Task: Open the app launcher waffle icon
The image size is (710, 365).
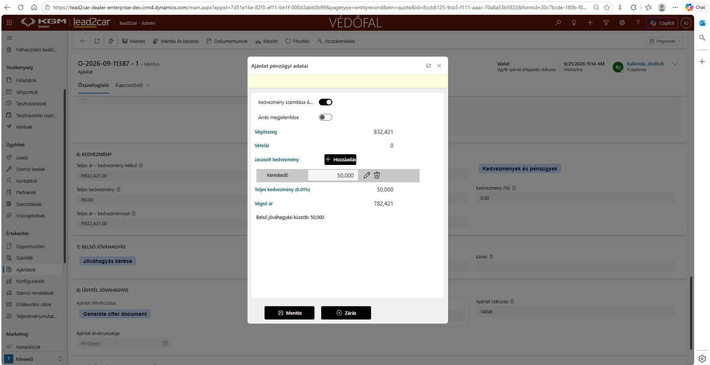Action: click(x=9, y=23)
